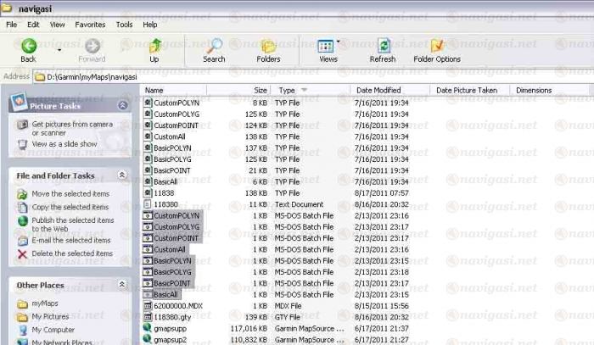Open the Tools menu
594x345 pixels.
124,25
